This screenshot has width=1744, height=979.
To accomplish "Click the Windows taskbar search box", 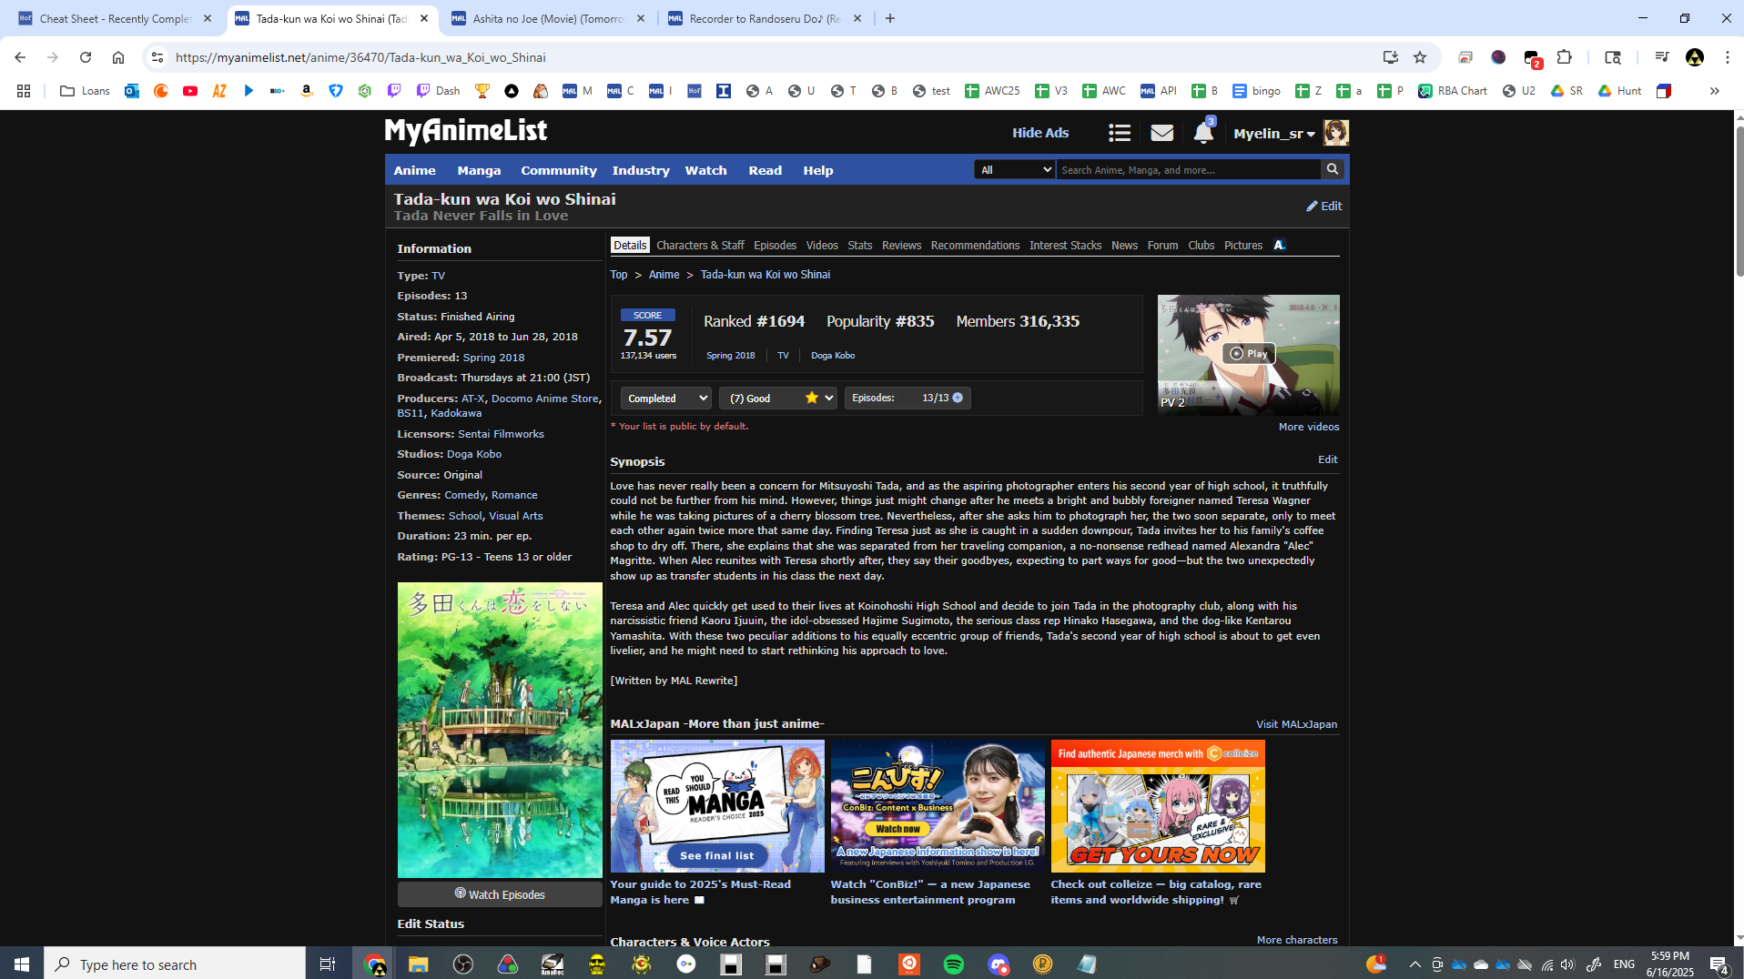I will click(x=175, y=964).
